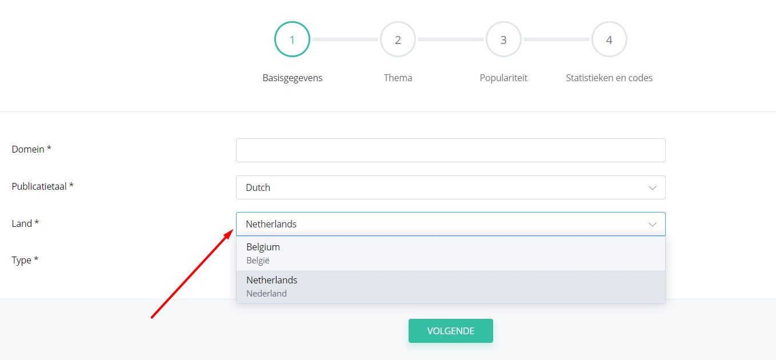The height and width of the screenshot is (360, 776).
Task: Click the "Land *" field label
Action: [25, 223]
